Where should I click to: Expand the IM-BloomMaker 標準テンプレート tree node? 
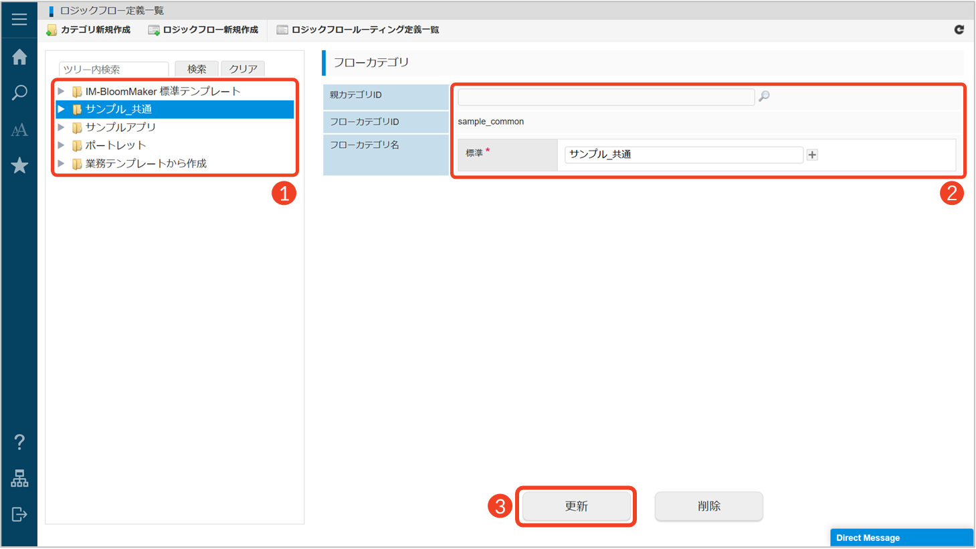pos(61,91)
